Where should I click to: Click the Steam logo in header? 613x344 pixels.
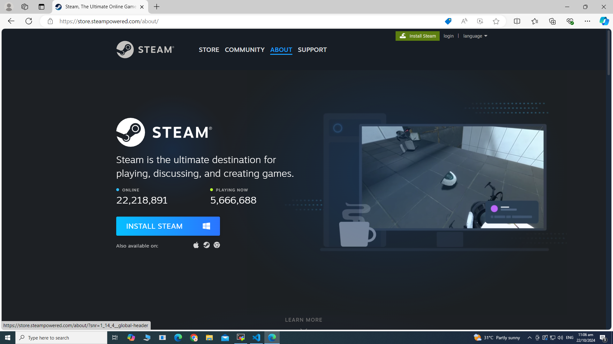click(x=145, y=50)
